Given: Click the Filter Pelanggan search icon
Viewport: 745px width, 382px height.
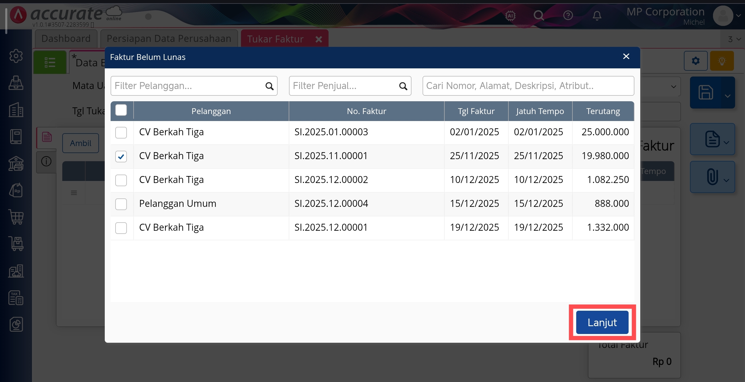Looking at the screenshot, I should (269, 86).
